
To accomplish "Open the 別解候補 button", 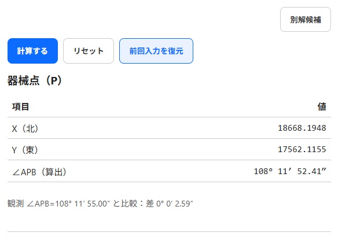I will [x=306, y=20].
